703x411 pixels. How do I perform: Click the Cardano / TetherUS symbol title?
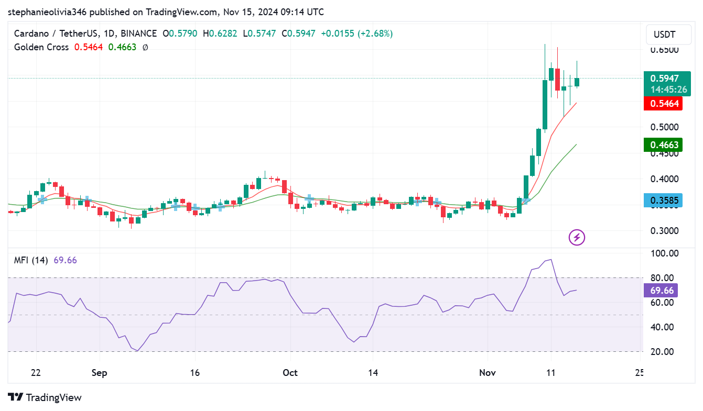pyautogui.click(x=57, y=34)
